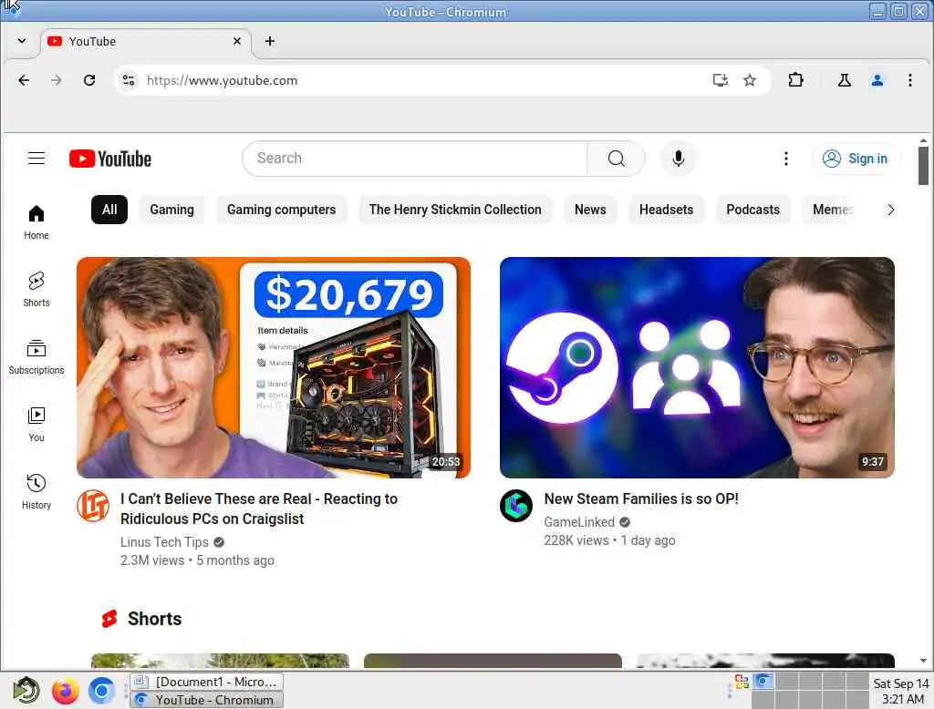
Task: Launch Chromium from the taskbar launcher
Action: click(x=101, y=691)
